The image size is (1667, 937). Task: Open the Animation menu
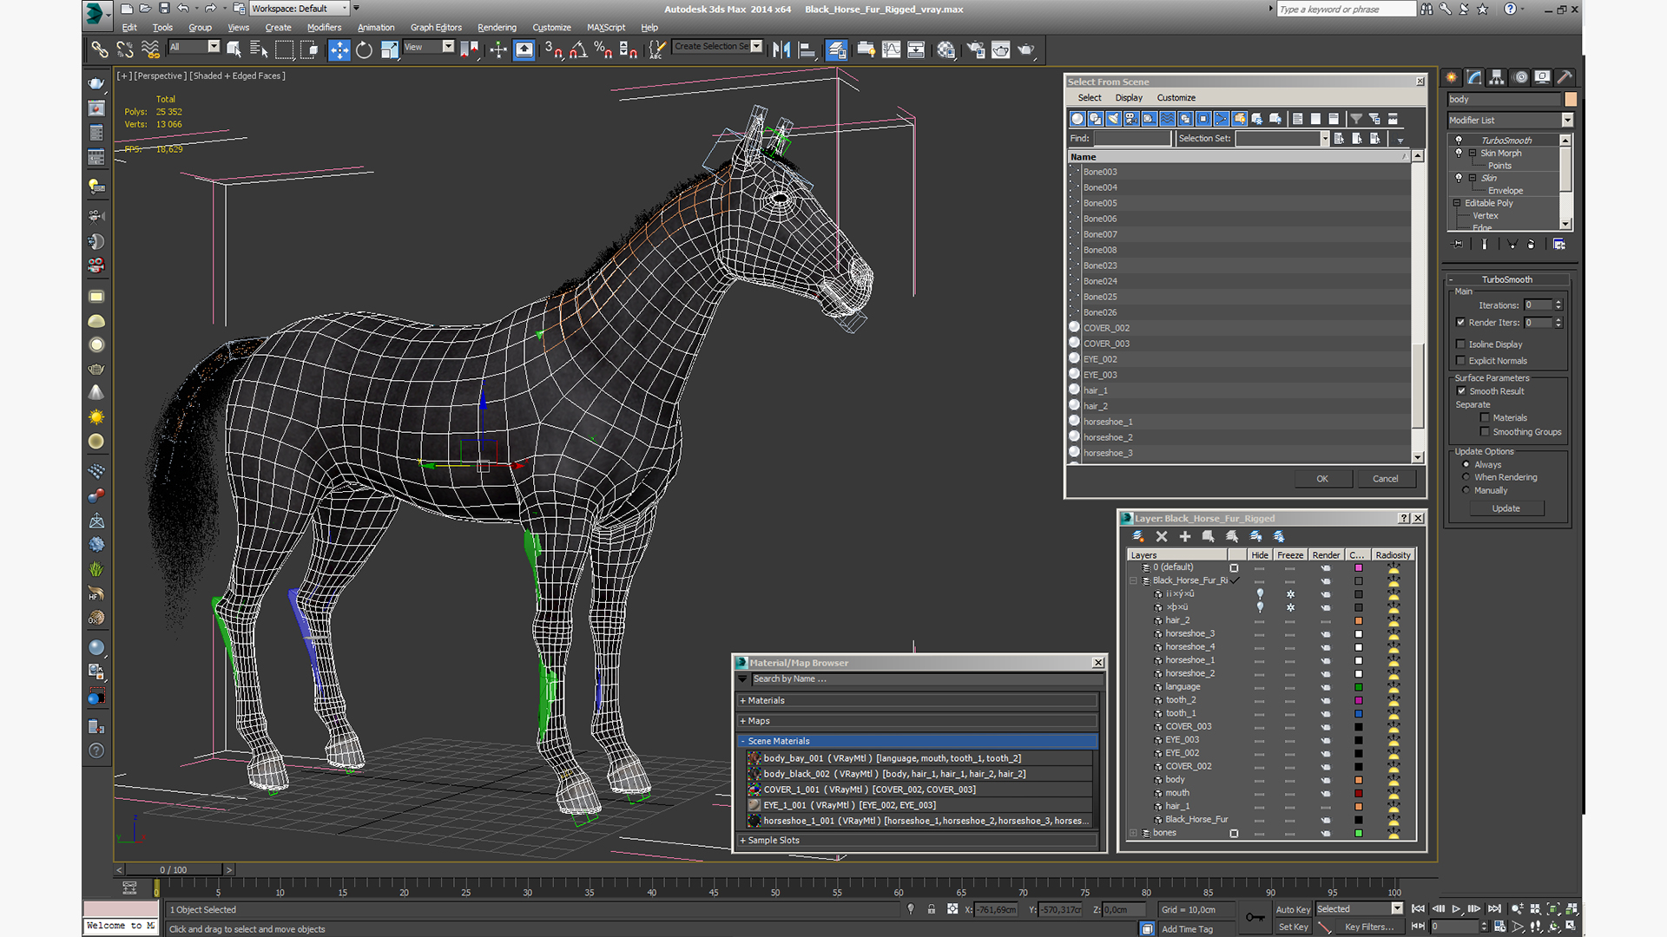(x=375, y=28)
